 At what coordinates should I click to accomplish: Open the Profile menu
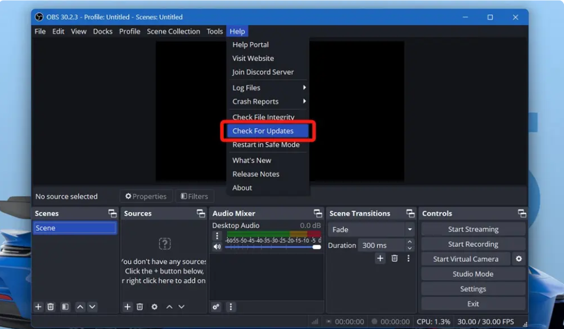pyautogui.click(x=130, y=31)
